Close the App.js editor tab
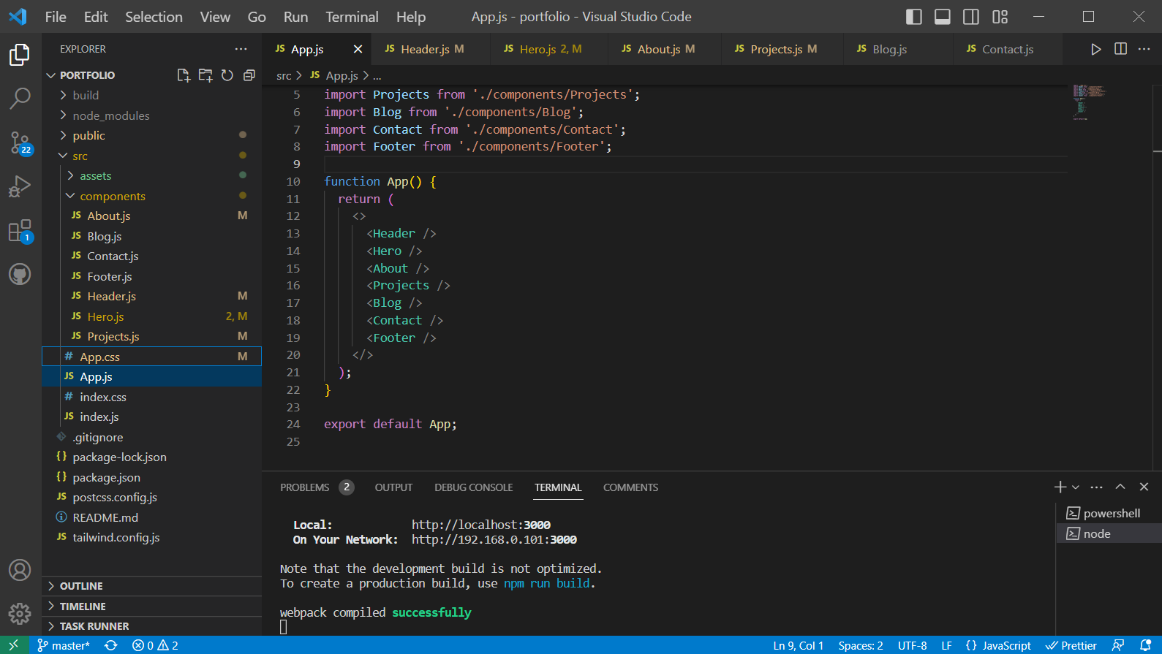Image resolution: width=1162 pixels, height=654 pixels. coord(358,49)
